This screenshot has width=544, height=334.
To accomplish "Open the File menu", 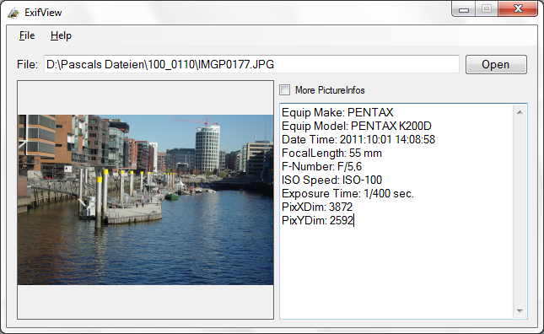I will click(27, 35).
